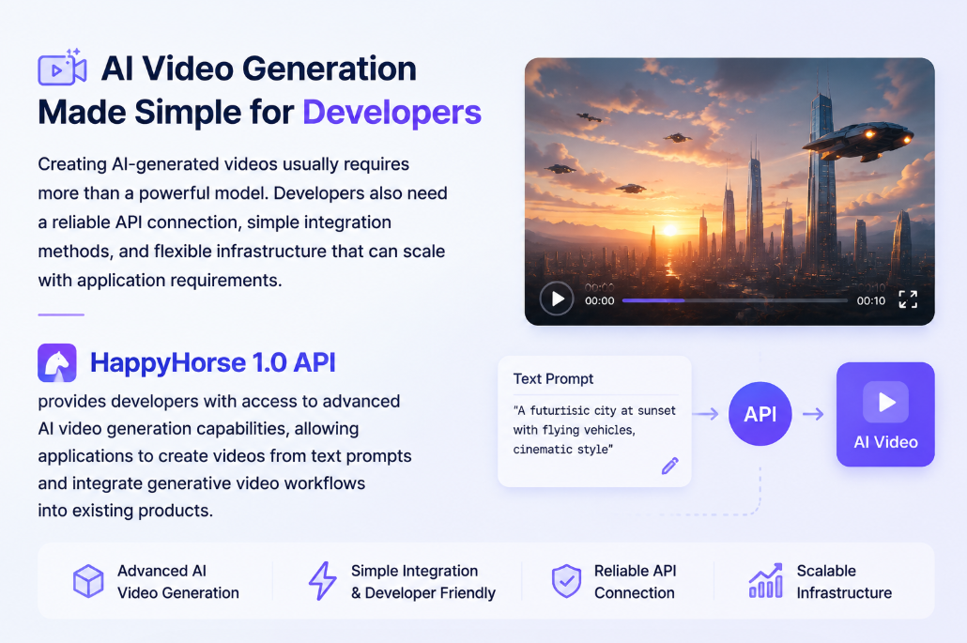
Task: Click the arrow between API and AI Video
Action: pos(813,414)
